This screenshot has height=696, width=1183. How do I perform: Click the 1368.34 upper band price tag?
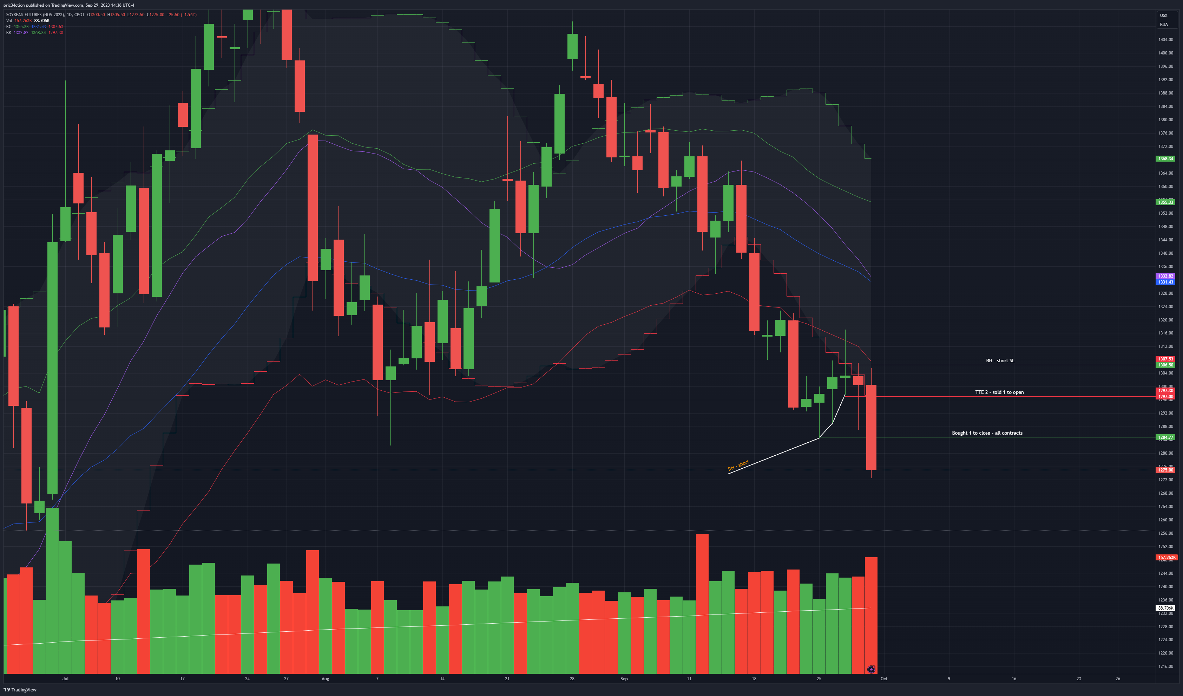pyautogui.click(x=1165, y=159)
